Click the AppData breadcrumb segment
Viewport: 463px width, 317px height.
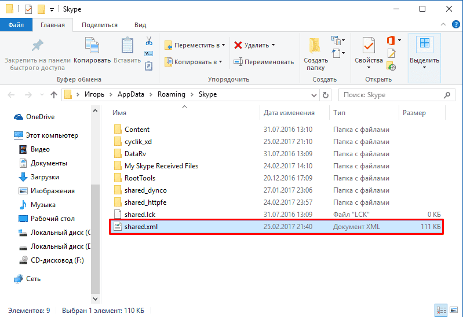[131, 94]
